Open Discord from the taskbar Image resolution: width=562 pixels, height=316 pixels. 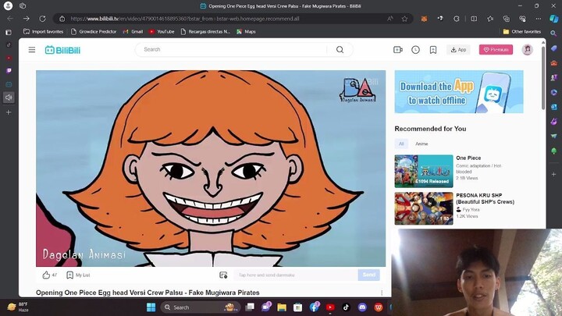[x=362, y=307]
